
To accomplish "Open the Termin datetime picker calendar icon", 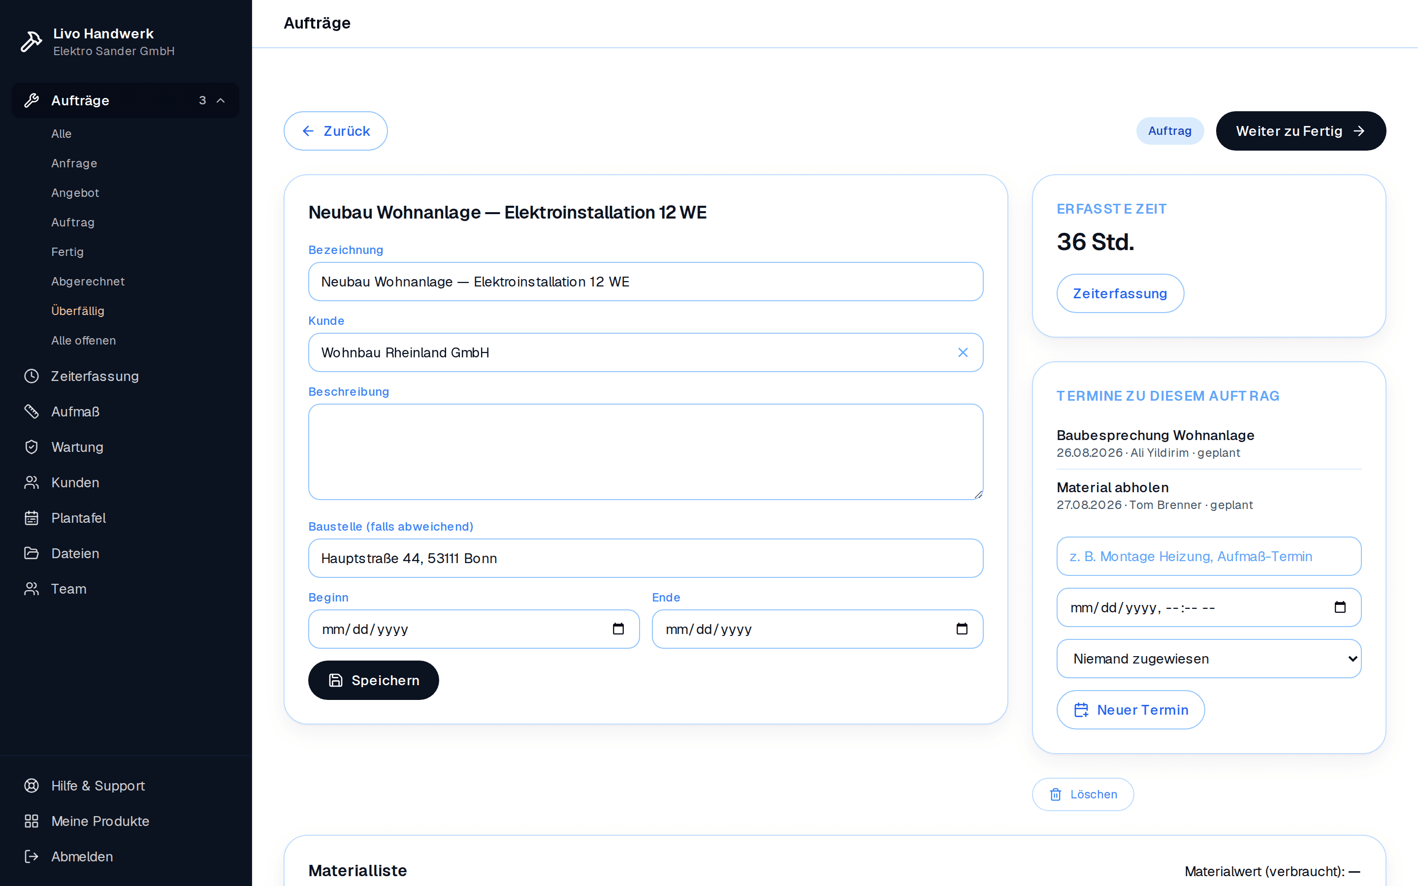I will tap(1340, 607).
